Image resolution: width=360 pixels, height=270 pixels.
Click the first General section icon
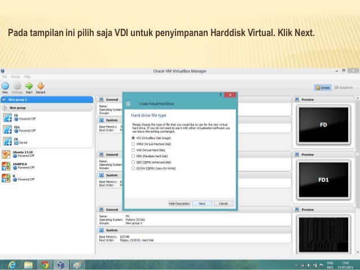click(x=101, y=100)
